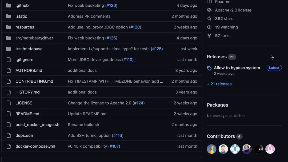Open the Releases section heading
This screenshot has height=162, width=288.
click(x=217, y=57)
